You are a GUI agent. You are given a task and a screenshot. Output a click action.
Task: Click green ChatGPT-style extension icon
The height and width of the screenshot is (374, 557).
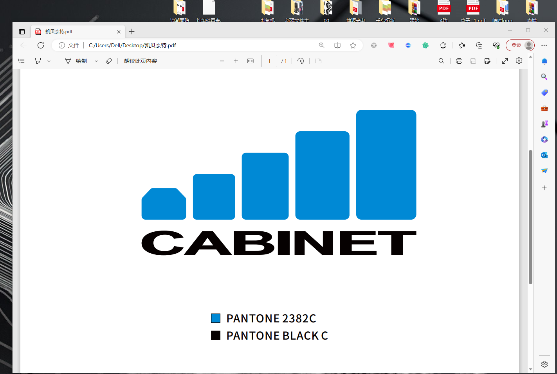(x=425, y=45)
